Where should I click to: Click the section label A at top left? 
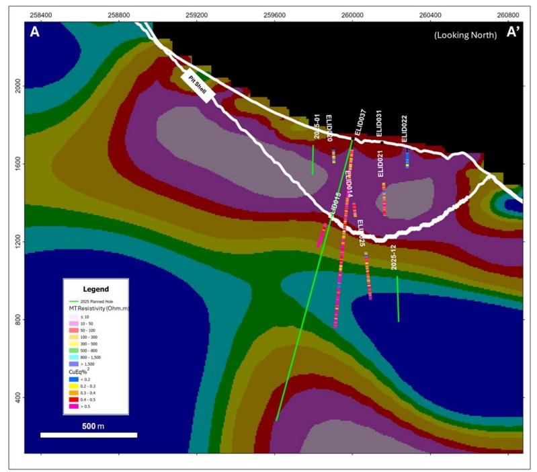click(x=34, y=32)
